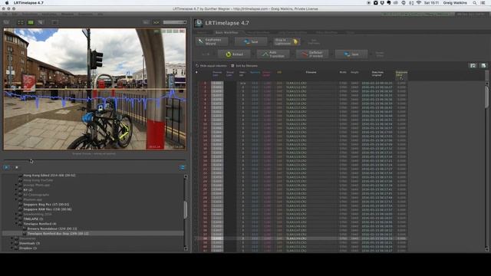Viewport: 491px width, 276px height.
Task: Click the LRTimelapse logo icon
Action: point(199,23)
